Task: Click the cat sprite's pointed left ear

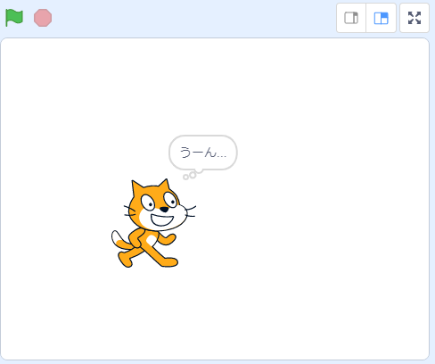Action: point(137,187)
